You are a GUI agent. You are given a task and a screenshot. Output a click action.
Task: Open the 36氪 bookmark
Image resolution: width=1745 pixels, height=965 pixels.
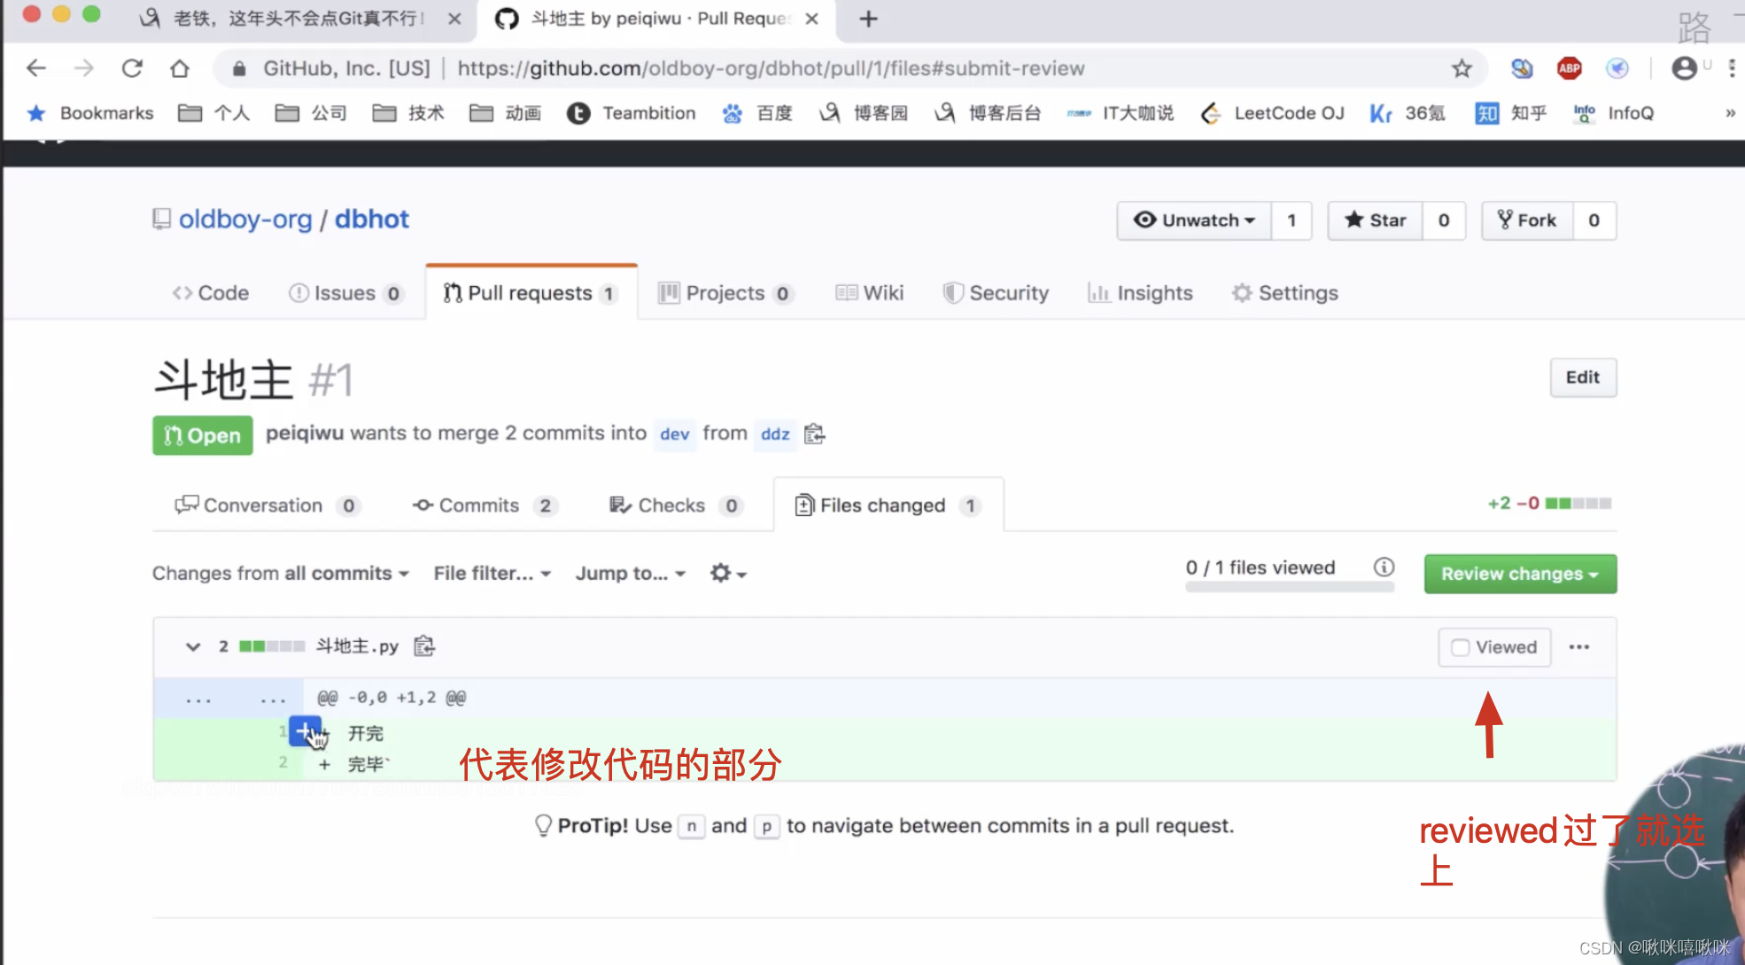(x=1407, y=113)
